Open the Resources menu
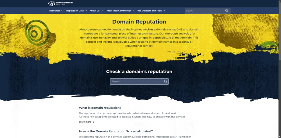Image resolution: width=281 pixels, height=138 pixels. [x=56, y=11]
